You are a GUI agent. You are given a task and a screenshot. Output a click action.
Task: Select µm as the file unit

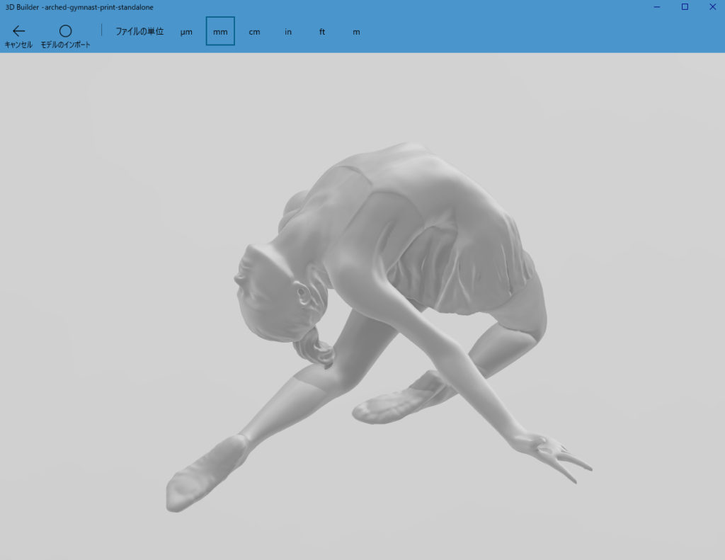click(x=186, y=32)
